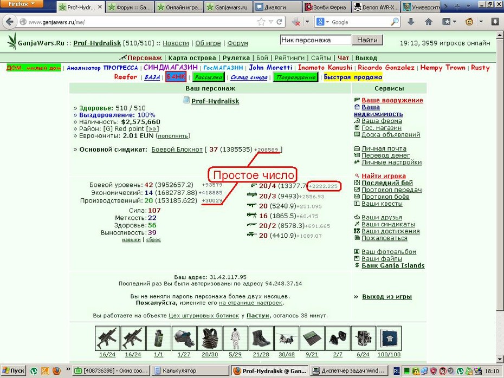The image size is (504, 378).
Task: Click the Выход из игры link
Action: 387,296
